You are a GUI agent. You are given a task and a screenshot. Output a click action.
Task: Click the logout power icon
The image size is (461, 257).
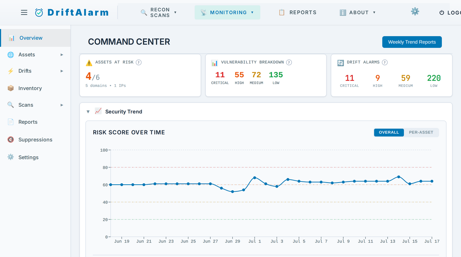point(442,12)
